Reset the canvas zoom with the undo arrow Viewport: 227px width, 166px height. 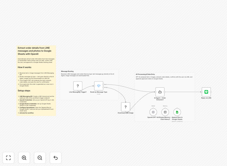click(x=55, y=158)
